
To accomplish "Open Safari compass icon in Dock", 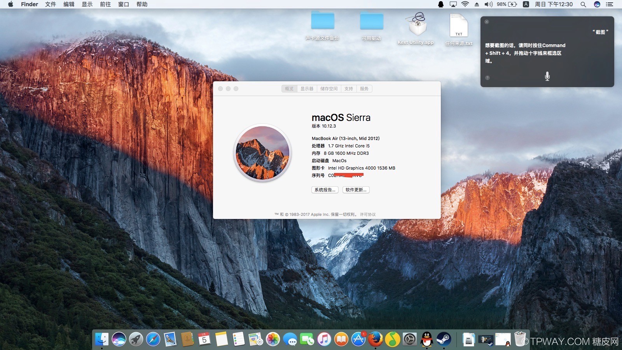I will click(153, 339).
